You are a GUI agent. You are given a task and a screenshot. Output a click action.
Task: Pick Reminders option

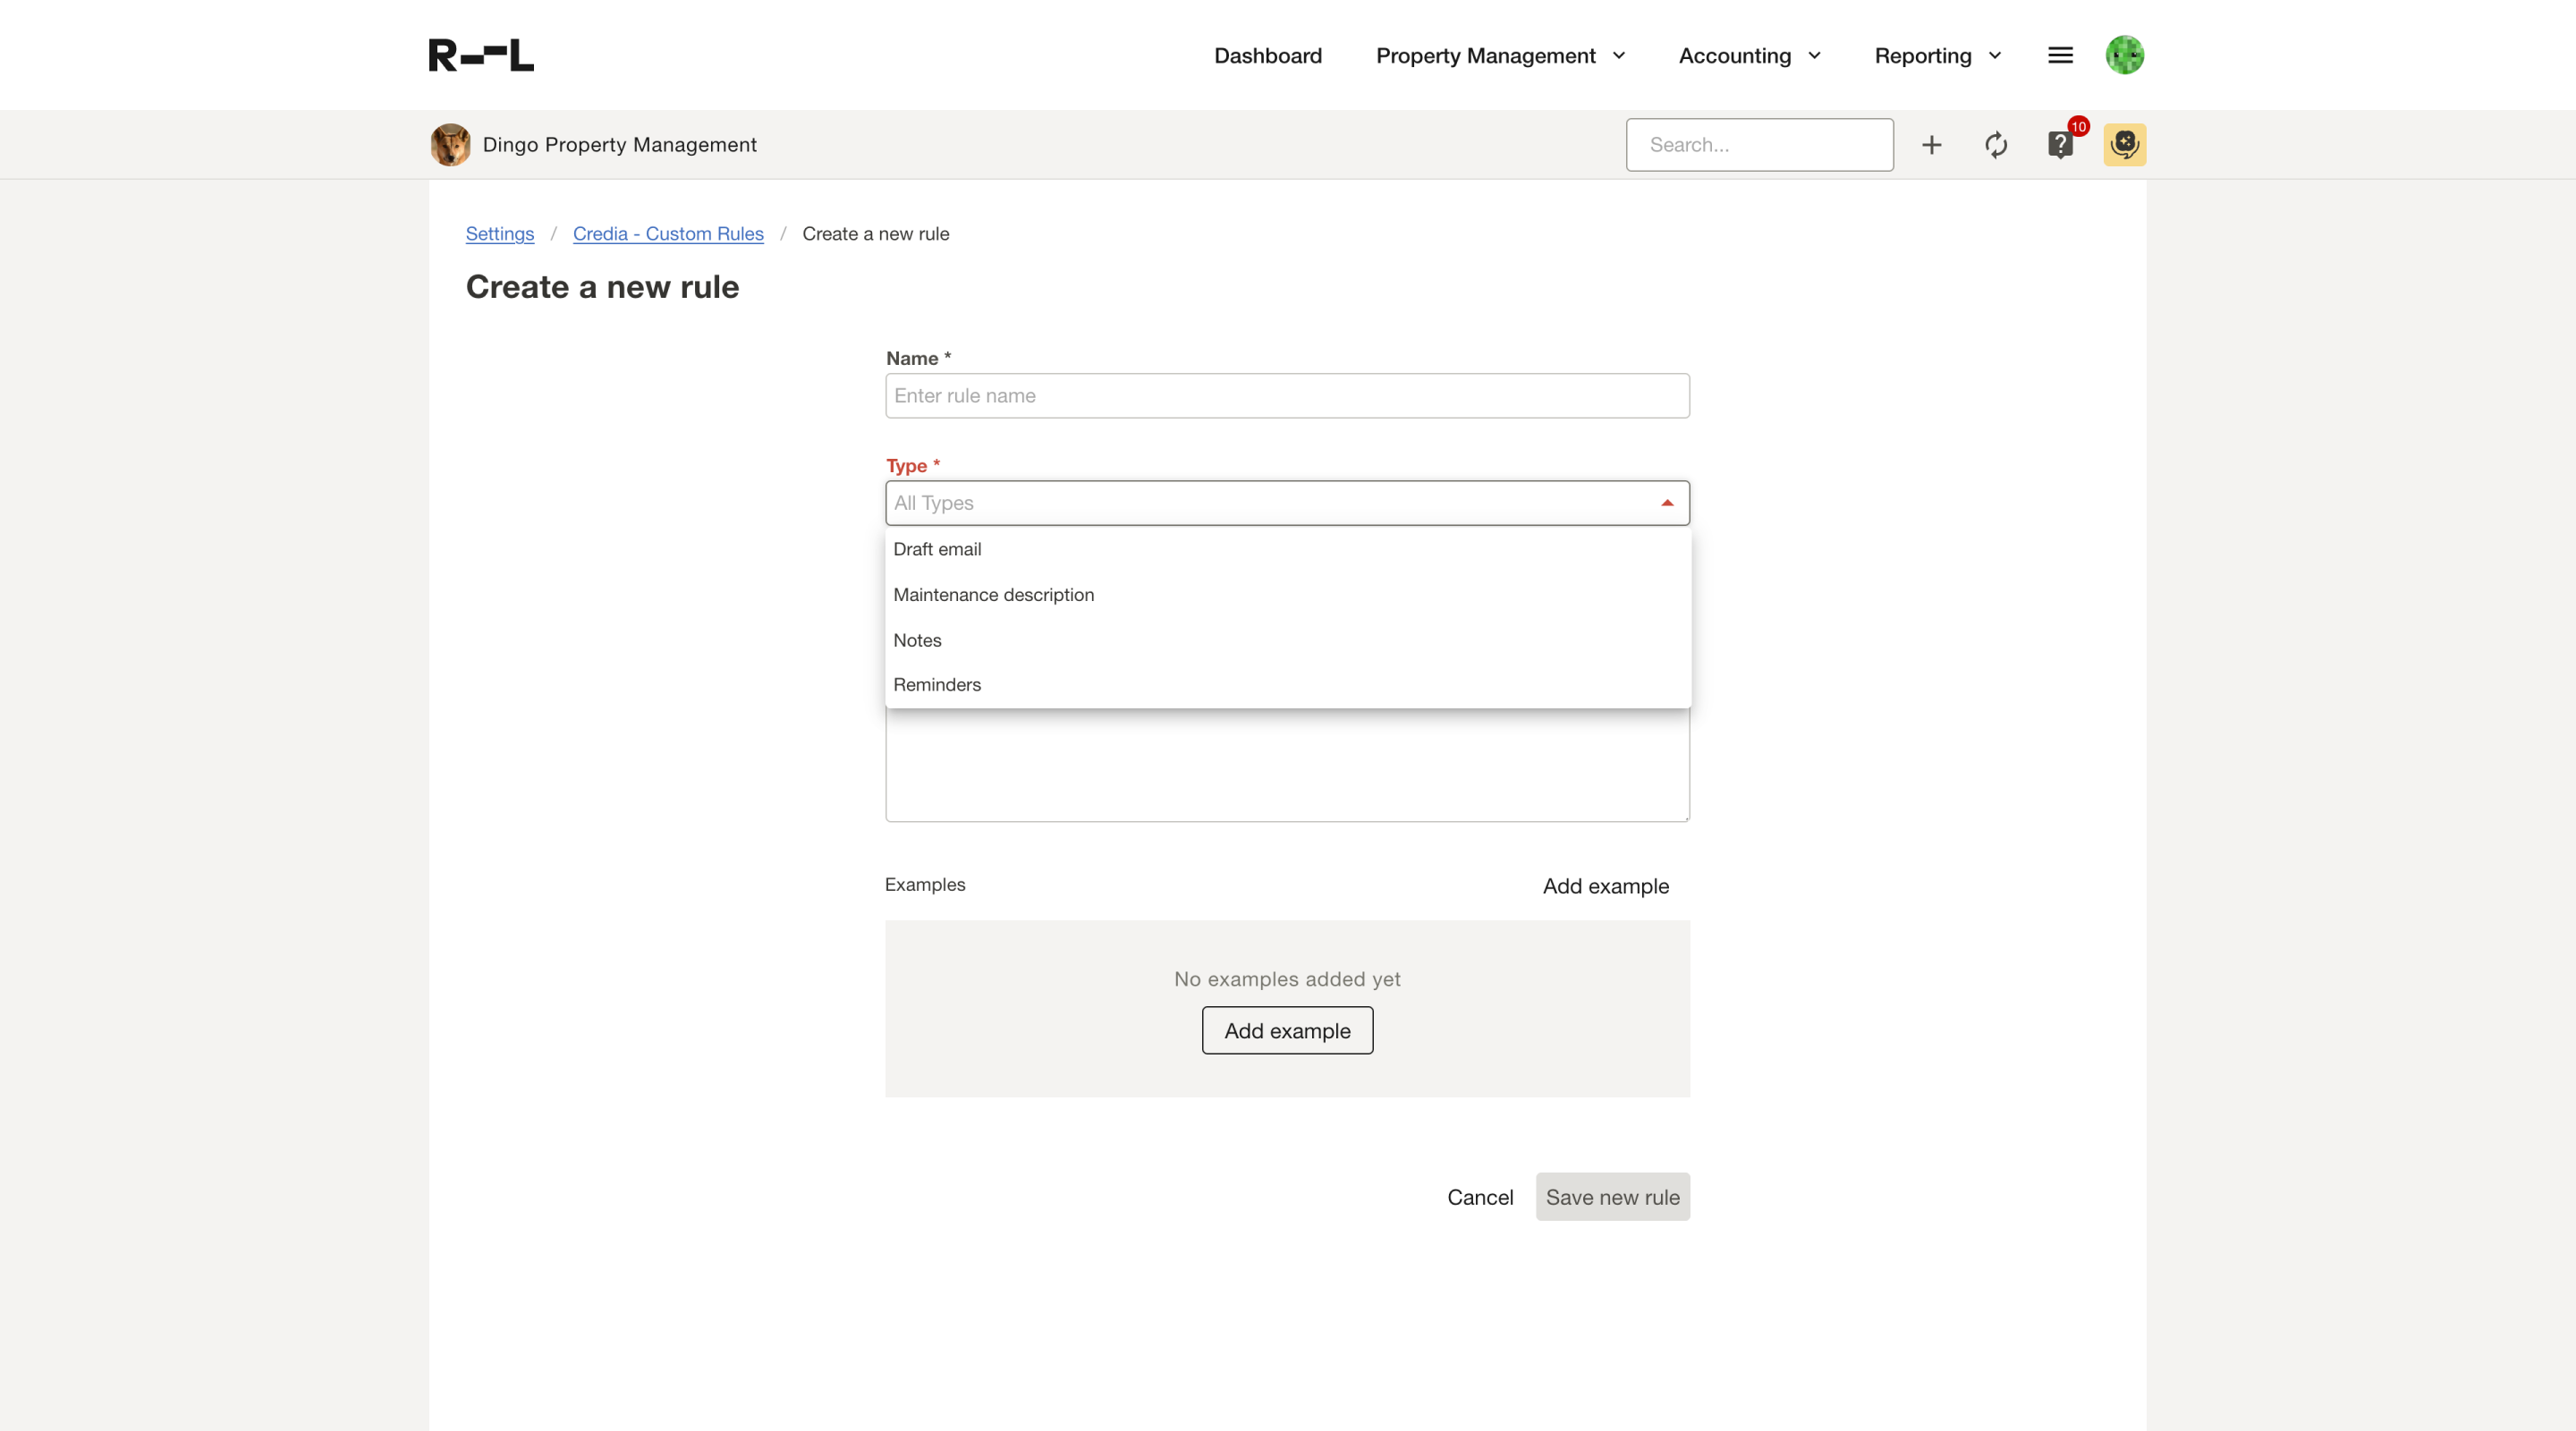tap(937, 685)
